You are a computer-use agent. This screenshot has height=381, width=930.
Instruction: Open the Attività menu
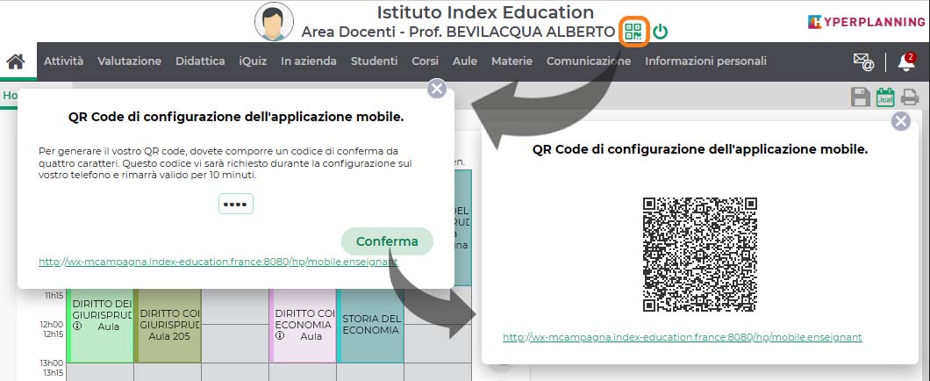pos(63,61)
